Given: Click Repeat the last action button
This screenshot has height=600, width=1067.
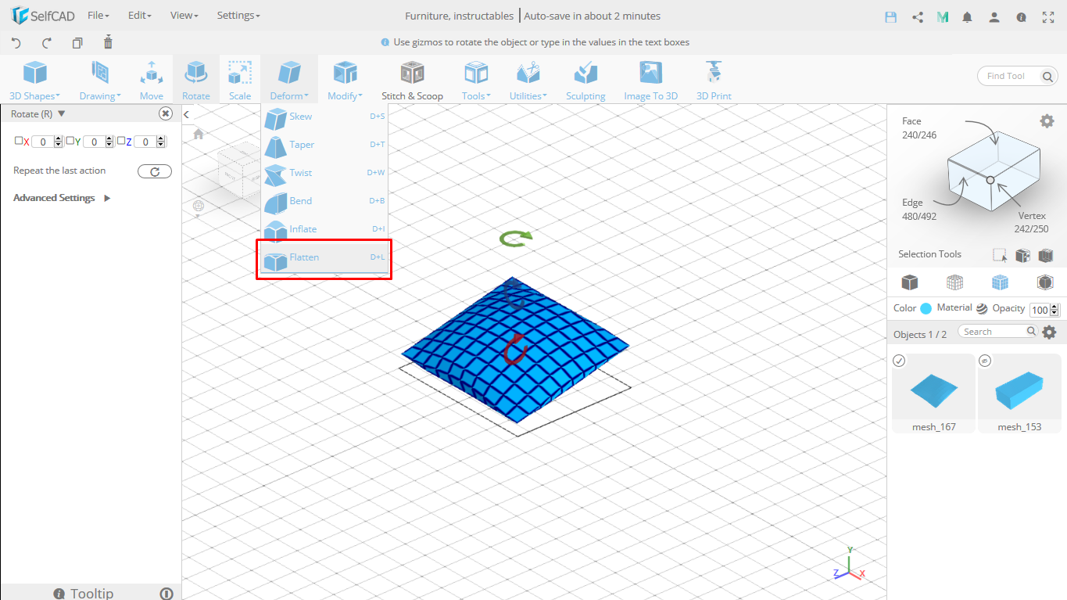Looking at the screenshot, I should (x=155, y=171).
